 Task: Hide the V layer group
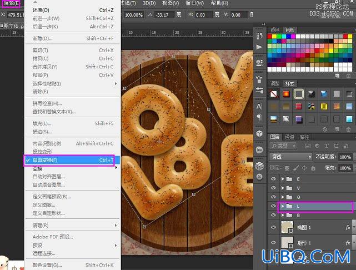(273, 188)
